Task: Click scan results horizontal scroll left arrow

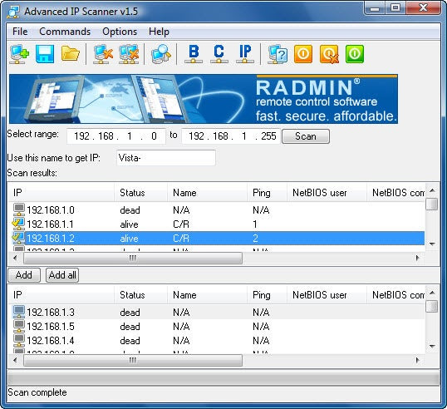Action: 15,258
